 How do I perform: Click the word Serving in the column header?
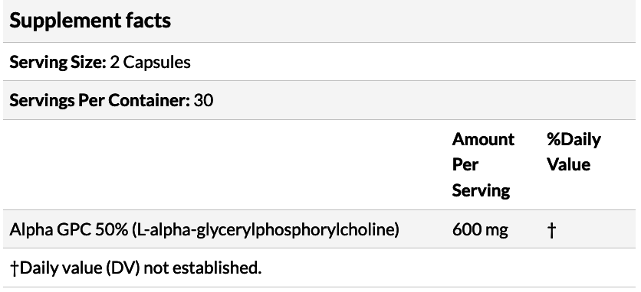pos(482,190)
